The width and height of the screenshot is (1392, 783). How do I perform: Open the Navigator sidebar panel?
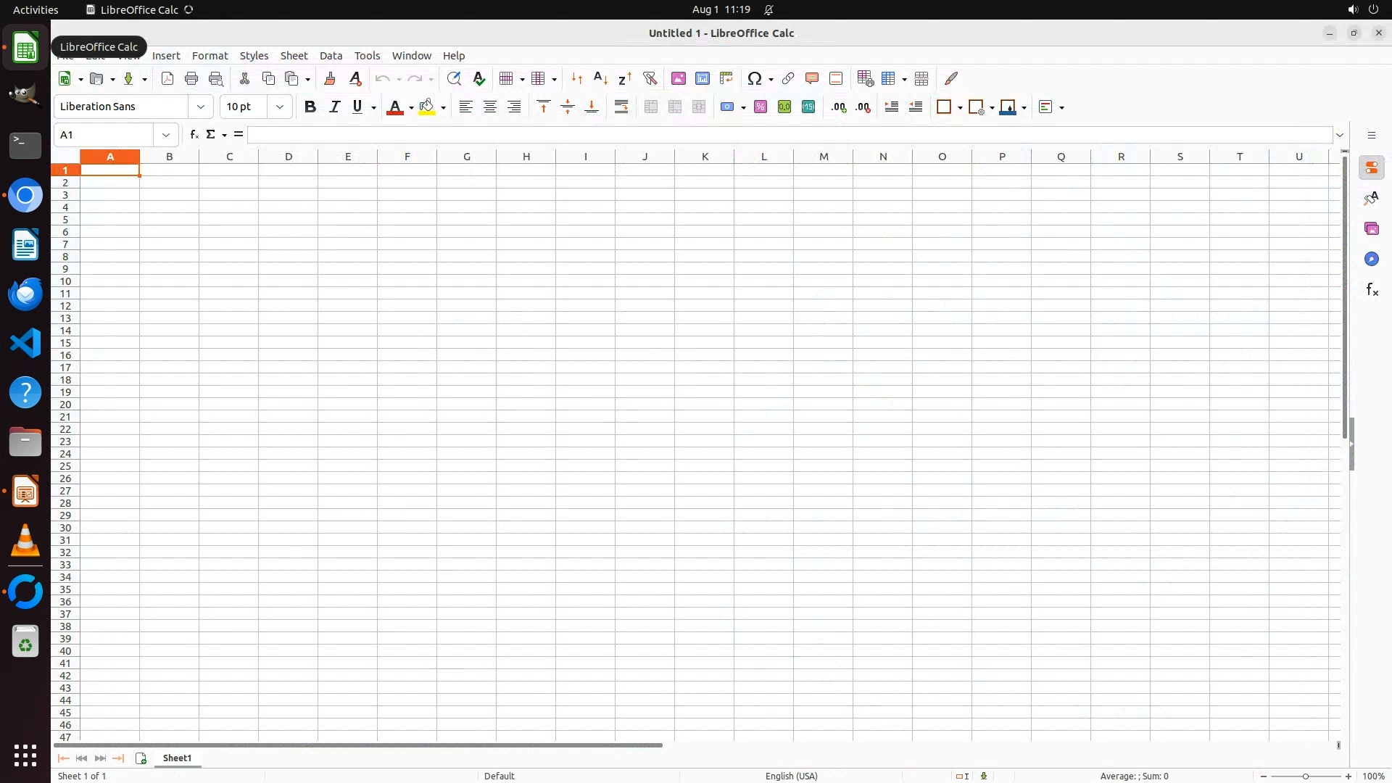point(1371,259)
